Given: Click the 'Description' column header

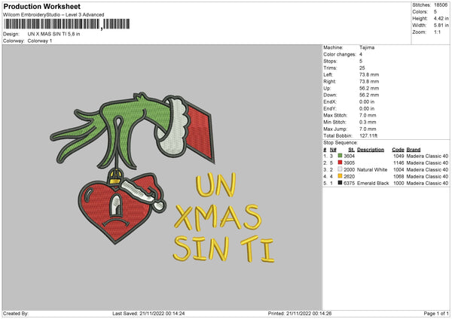Looking at the screenshot, I should 371,150.
